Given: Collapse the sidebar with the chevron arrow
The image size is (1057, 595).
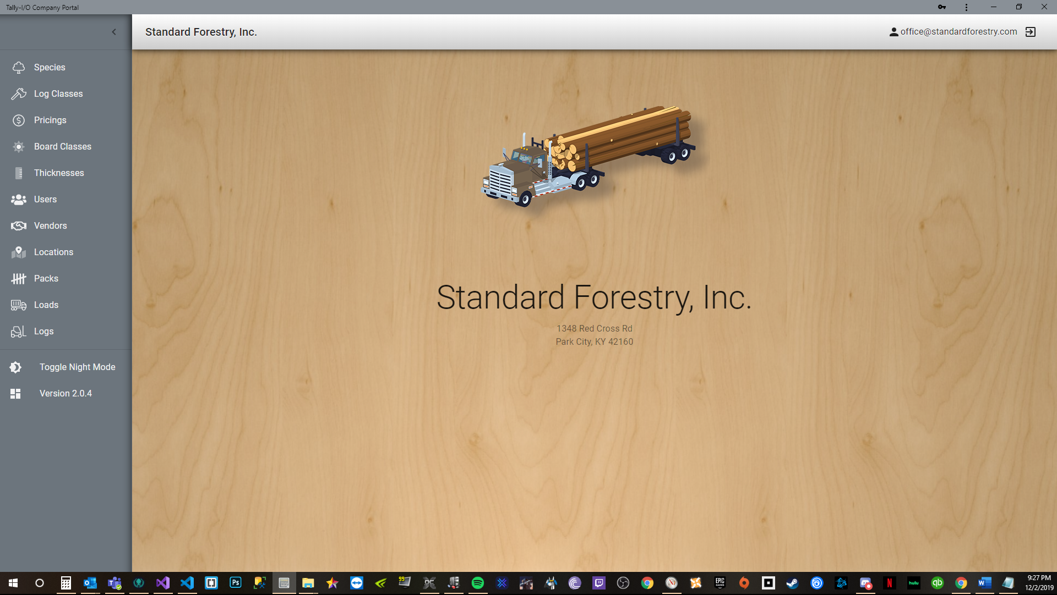Looking at the screenshot, I should (x=114, y=32).
